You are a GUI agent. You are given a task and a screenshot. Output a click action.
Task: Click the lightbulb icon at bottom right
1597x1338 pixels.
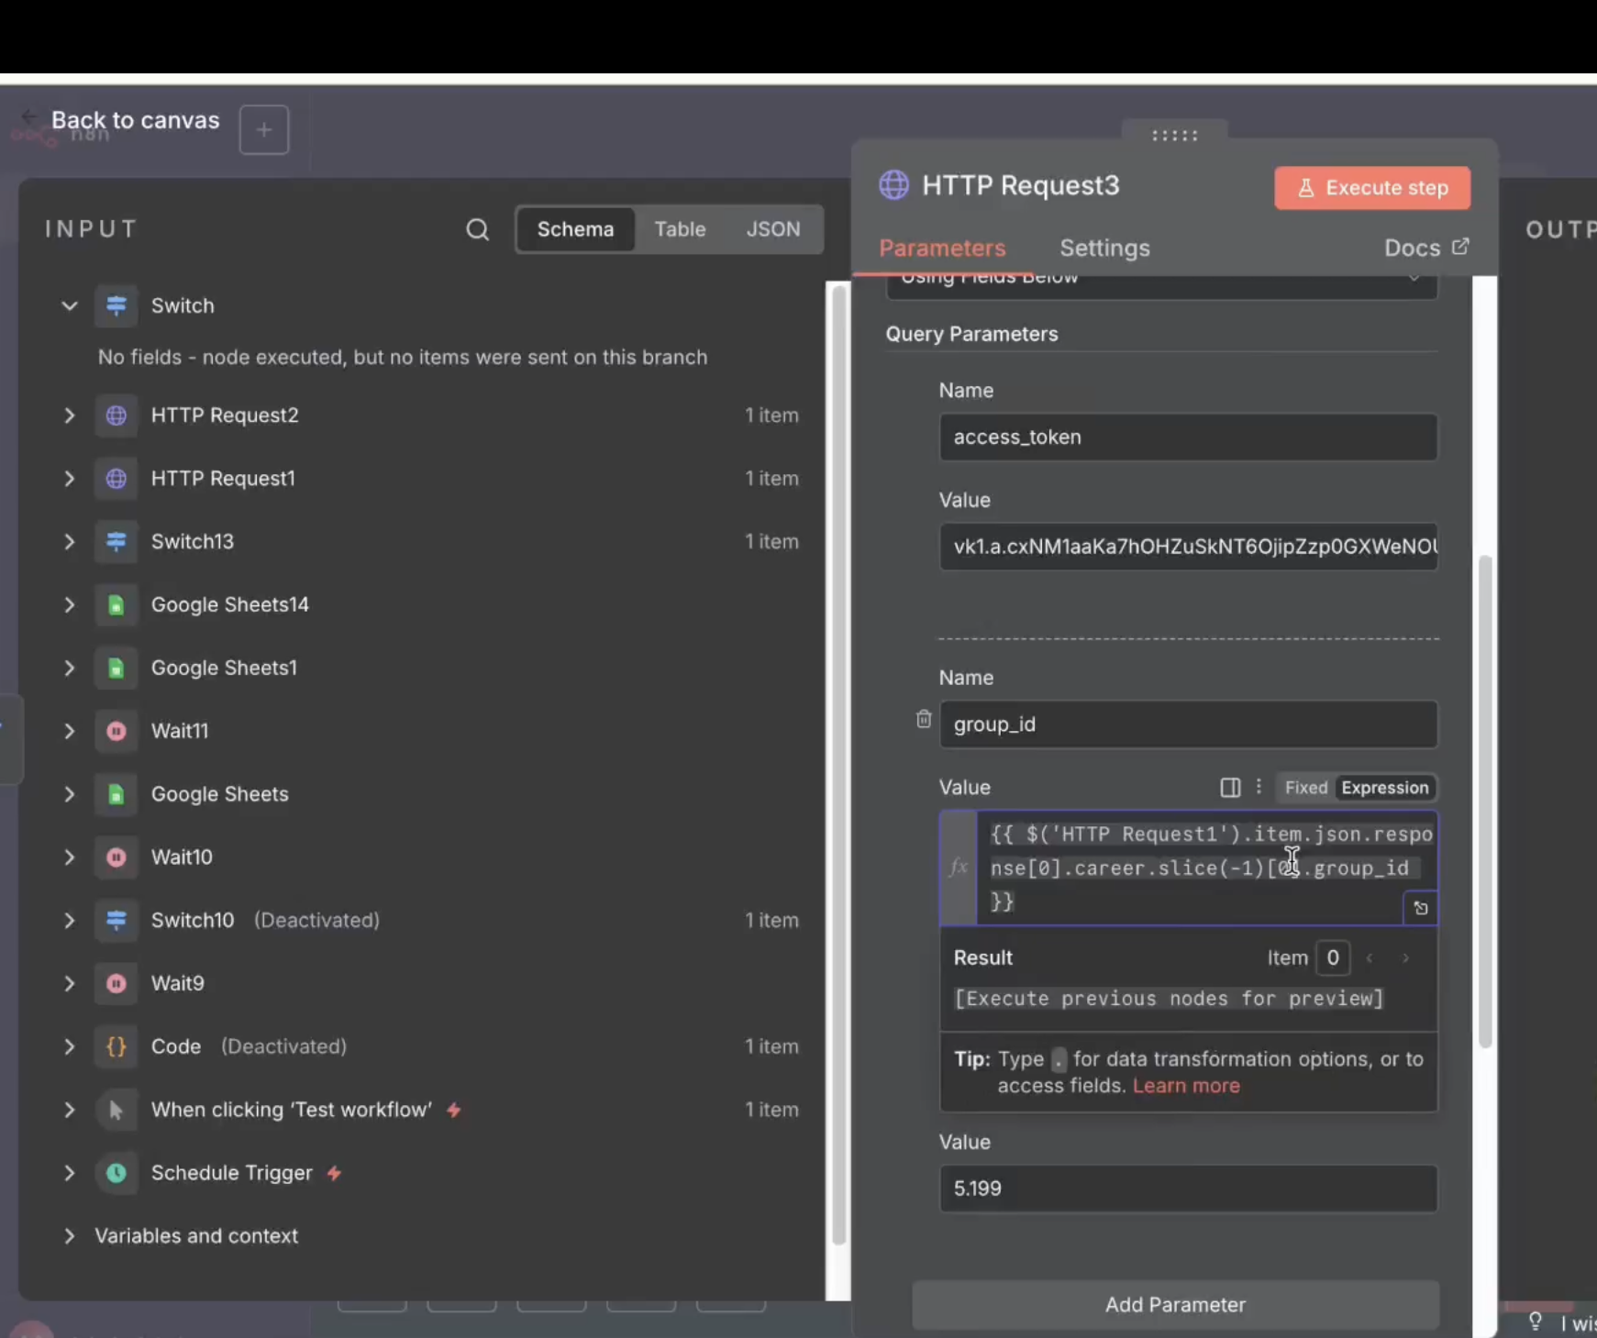click(x=1535, y=1321)
